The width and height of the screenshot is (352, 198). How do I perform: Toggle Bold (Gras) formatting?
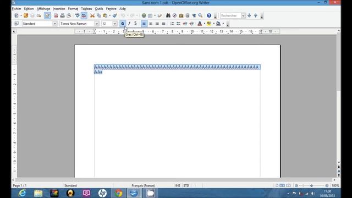click(123, 24)
